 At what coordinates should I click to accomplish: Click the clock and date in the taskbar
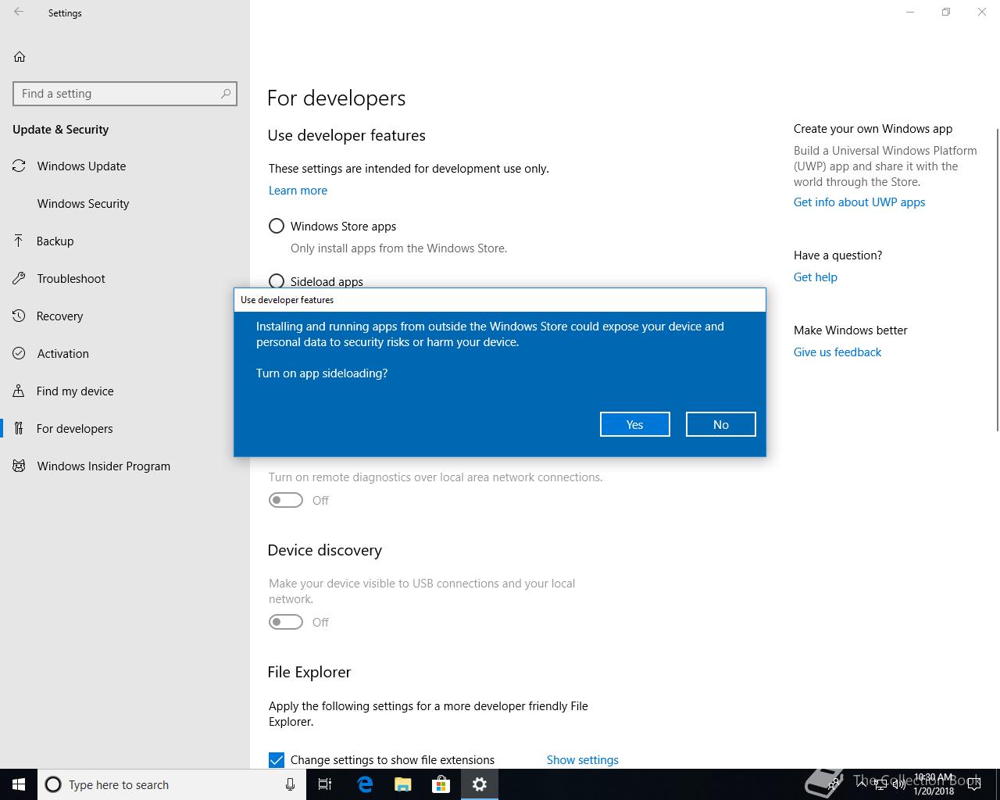coord(934,784)
